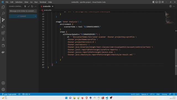
Task: Refresh source control with the circular arrow
Action: [32, 6]
